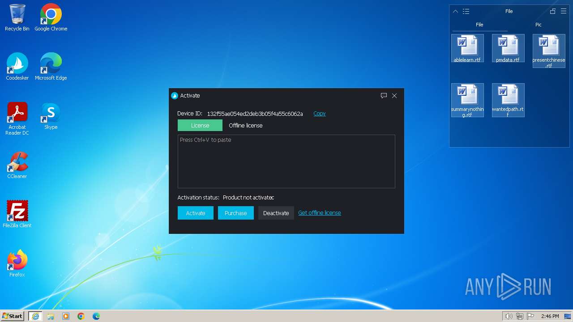Viewport: 573px width, 322px height.
Task: Open Edge from the taskbar
Action: [96, 316]
